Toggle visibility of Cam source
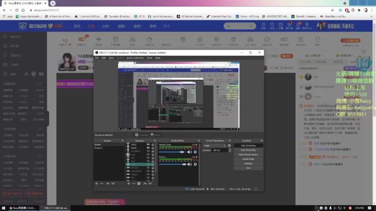Screen dimensions: 376x211 [148, 155]
